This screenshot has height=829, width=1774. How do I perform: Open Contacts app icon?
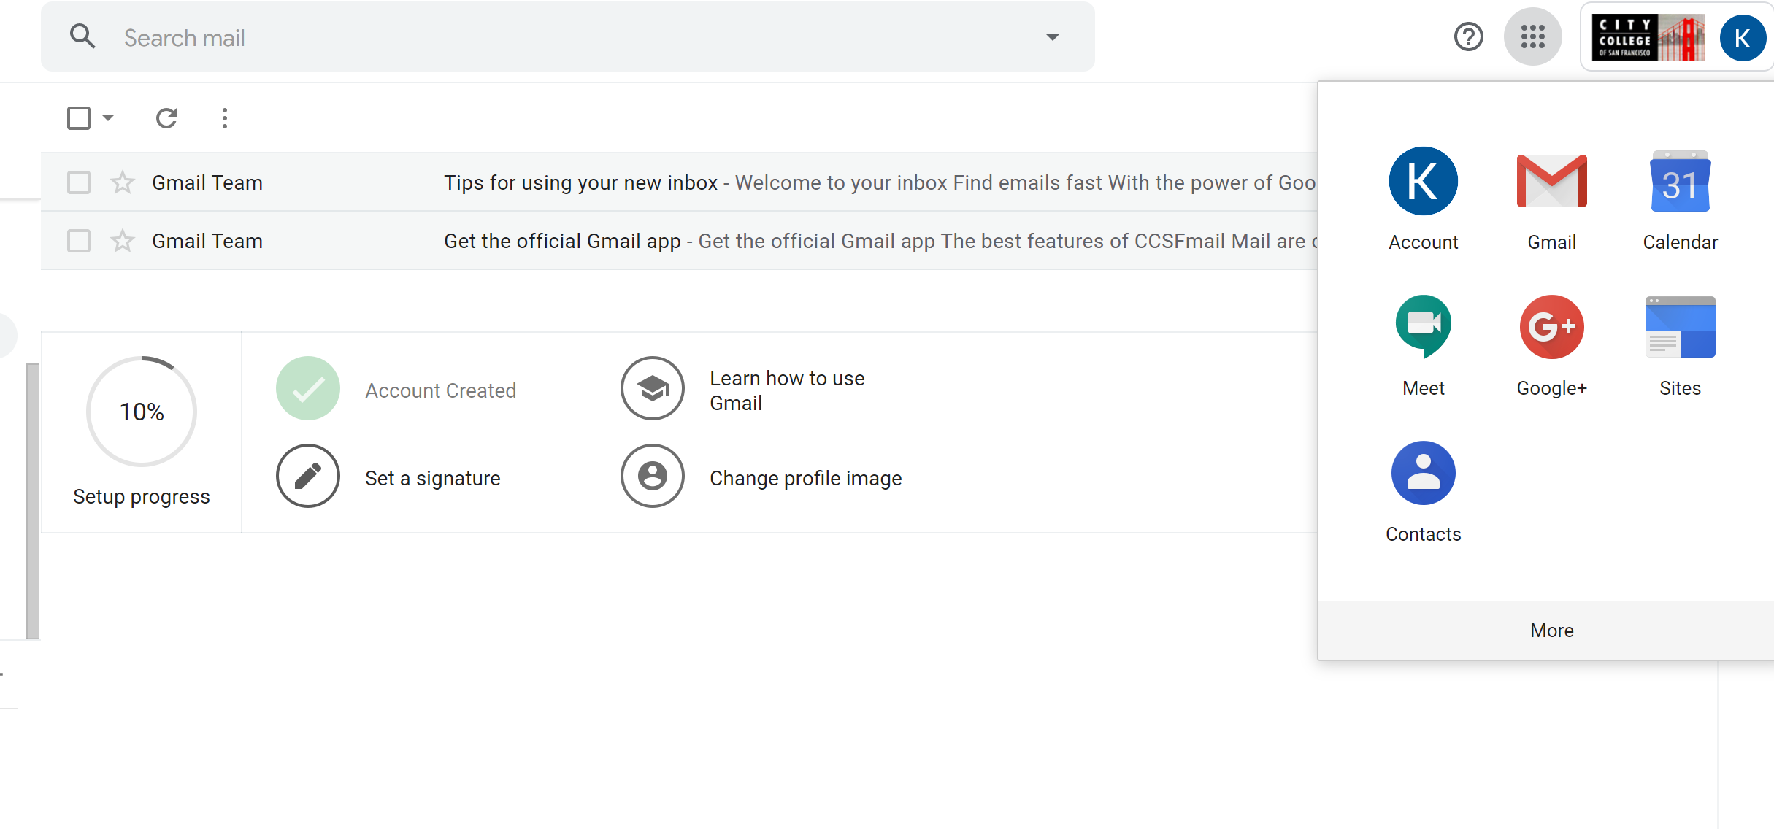pyautogui.click(x=1423, y=473)
